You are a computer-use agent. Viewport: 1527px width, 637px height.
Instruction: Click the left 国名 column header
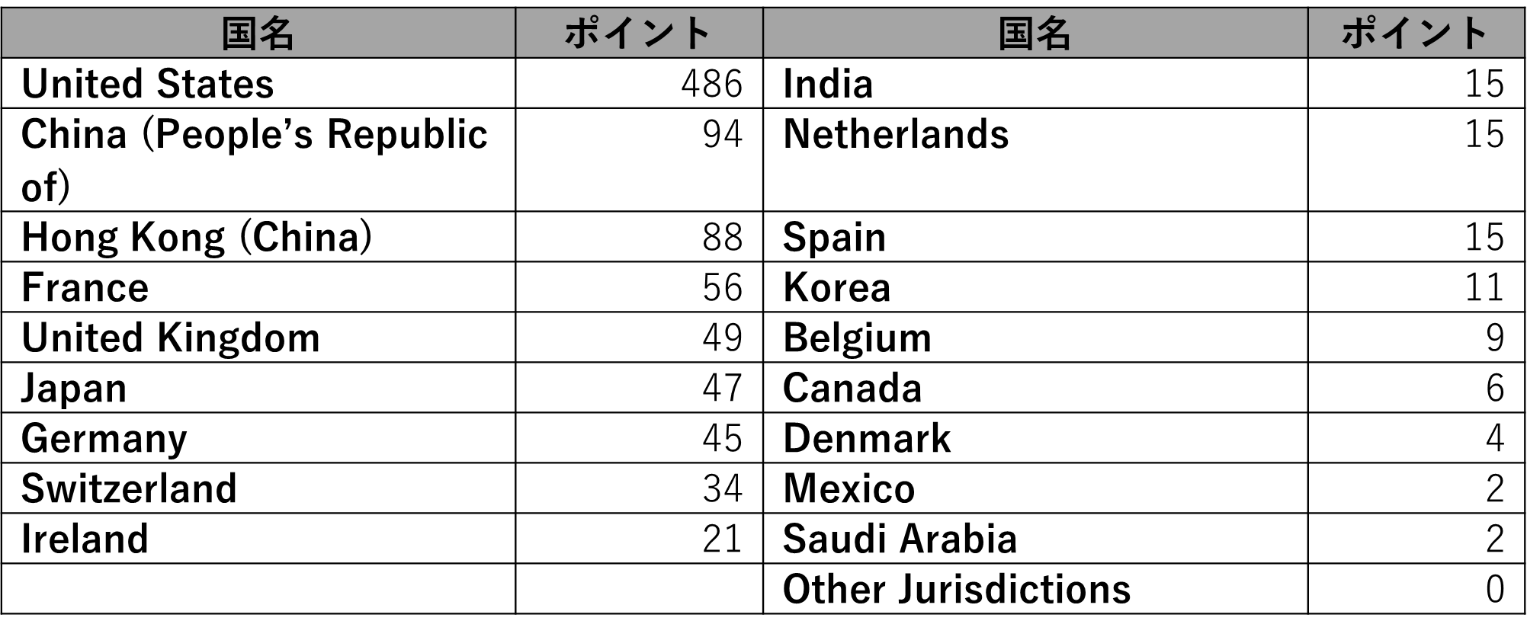click(x=258, y=34)
